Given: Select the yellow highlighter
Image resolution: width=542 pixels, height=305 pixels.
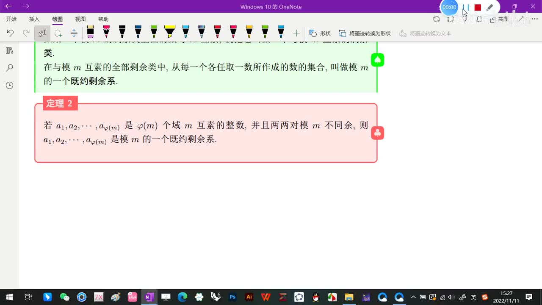Looking at the screenshot, I should (170, 33).
